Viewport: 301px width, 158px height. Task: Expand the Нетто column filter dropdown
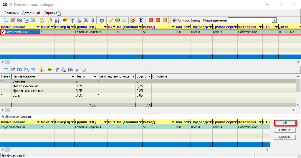pos(95,76)
